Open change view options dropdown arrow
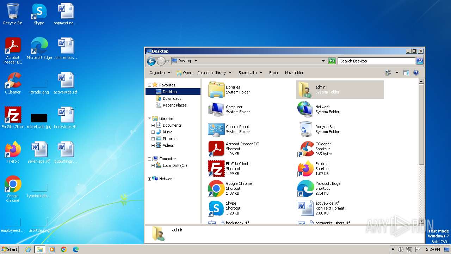Image resolution: width=451 pixels, height=254 pixels. 397,73
